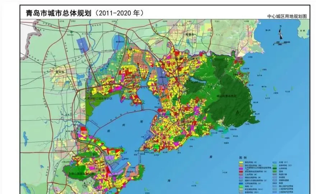316x194 pixels.
Task: Click the map title 青岛市城市总体规划
Action: pyautogui.click(x=59, y=13)
